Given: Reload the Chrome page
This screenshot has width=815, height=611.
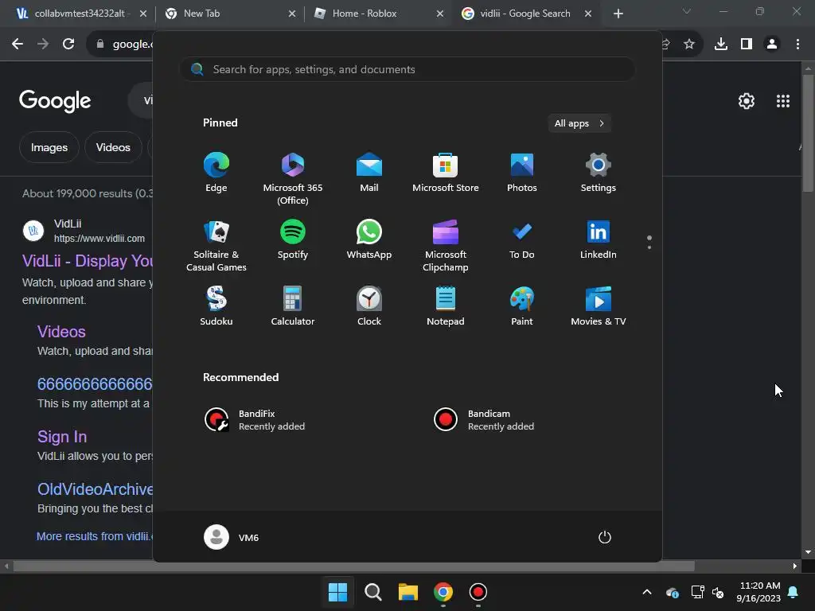Looking at the screenshot, I should pos(68,45).
